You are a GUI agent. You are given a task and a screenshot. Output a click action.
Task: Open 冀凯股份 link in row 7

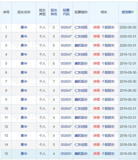point(81,81)
